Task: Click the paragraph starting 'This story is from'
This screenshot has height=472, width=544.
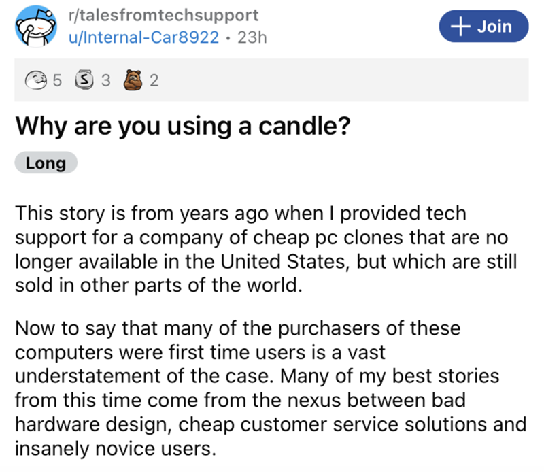Action: (265, 248)
